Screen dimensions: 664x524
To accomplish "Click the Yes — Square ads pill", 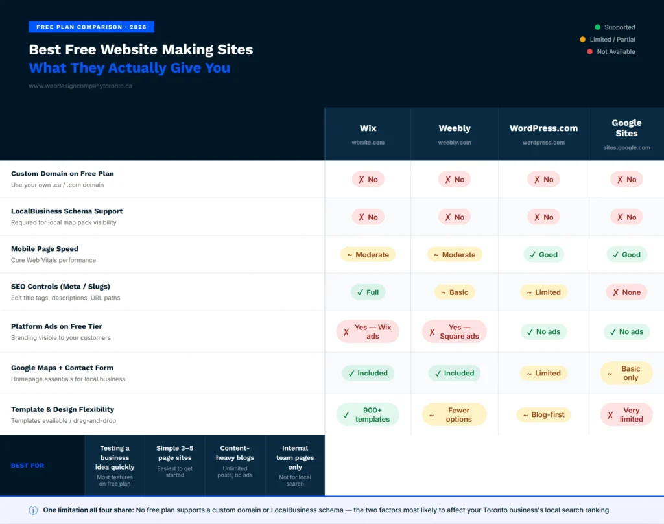I will 455,331.
